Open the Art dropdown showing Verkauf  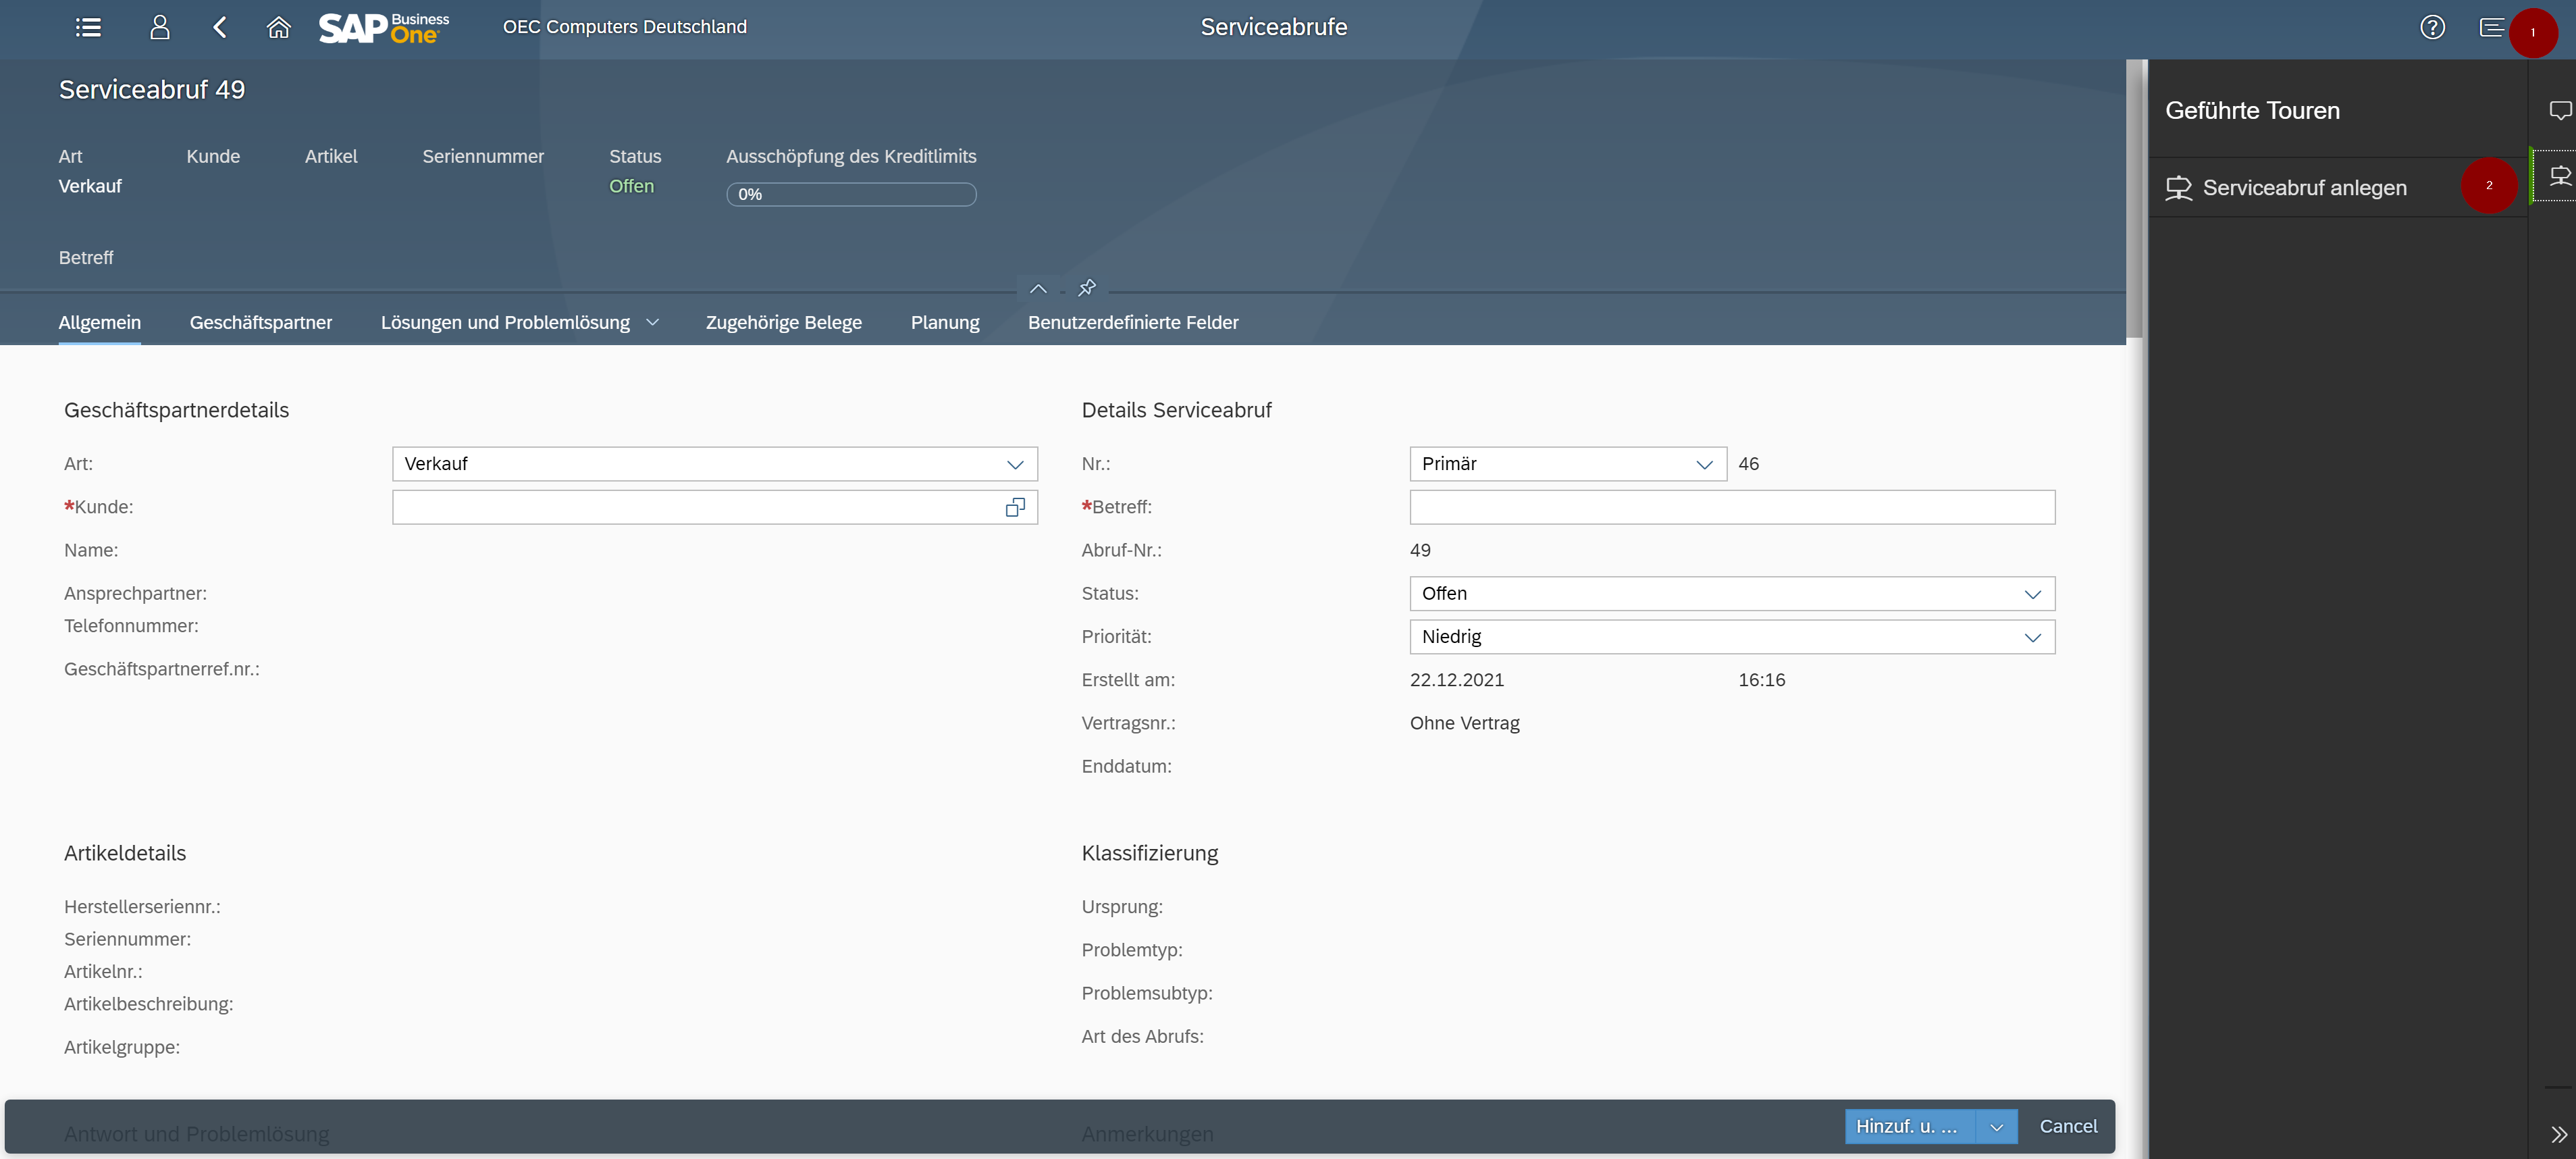[x=714, y=464]
